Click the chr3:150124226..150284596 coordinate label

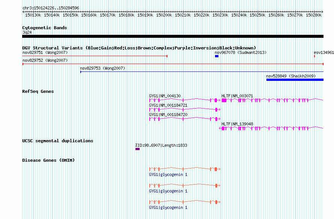coord(51,8)
